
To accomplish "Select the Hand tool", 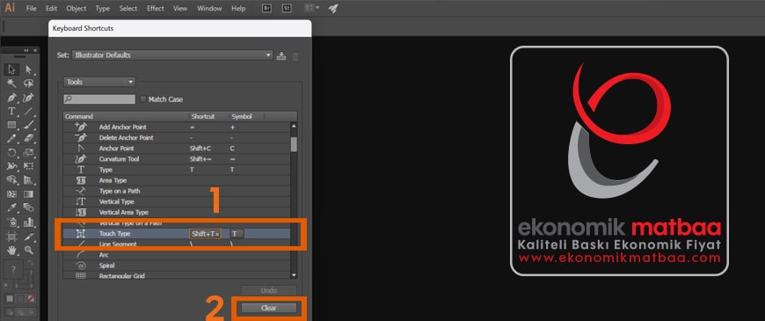I will pyautogui.click(x=11, y=251).
